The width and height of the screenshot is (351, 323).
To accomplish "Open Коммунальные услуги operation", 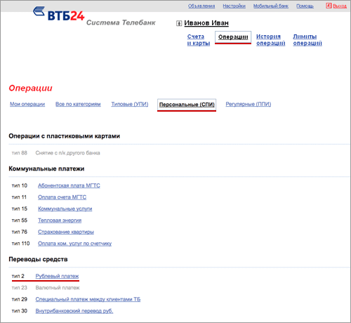I will [x=65, y=209].
